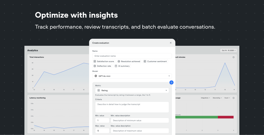Click the Description of minimum value field
Viewport: 264px width, 135px height.
(x=140, y=120)
